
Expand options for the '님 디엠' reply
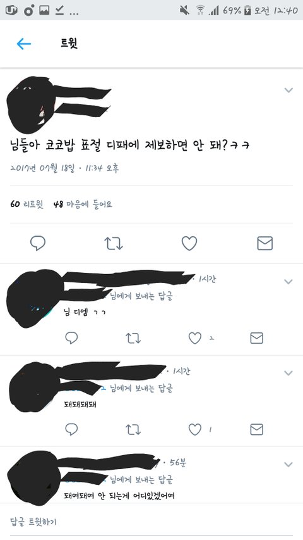tap(288, 282)
